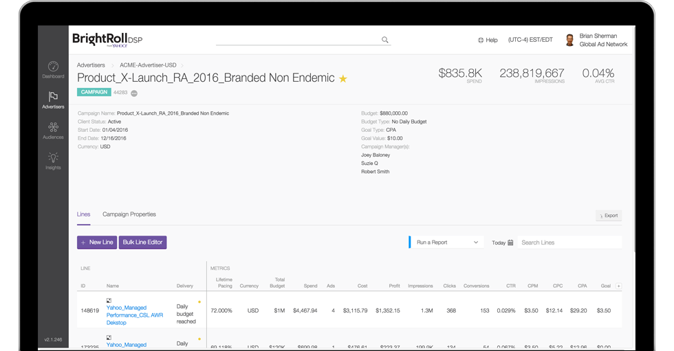The height and width of the screenshot is (351, 674).
Task: Click the CAMPAIGN badge label
Action: (94, 92)
